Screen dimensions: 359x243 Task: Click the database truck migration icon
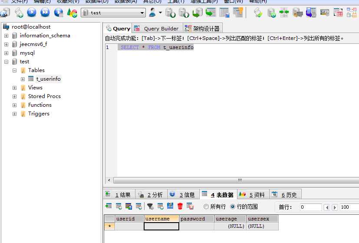(x=297, y=13)
